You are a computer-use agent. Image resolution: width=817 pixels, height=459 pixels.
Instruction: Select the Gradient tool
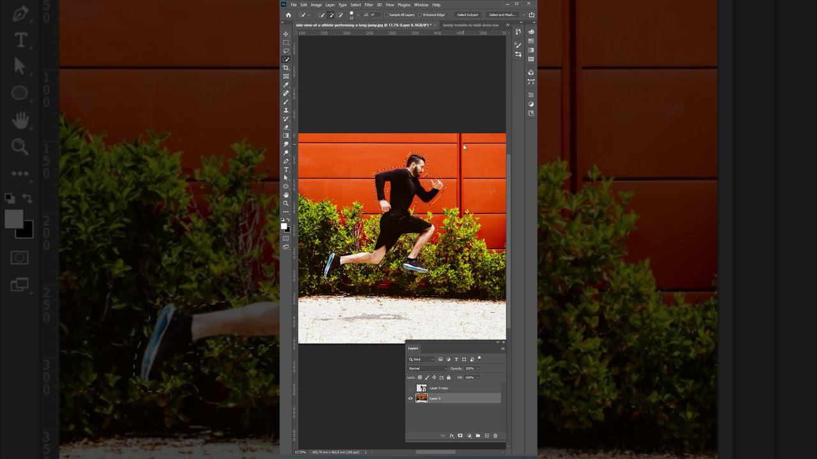point(286,136)
